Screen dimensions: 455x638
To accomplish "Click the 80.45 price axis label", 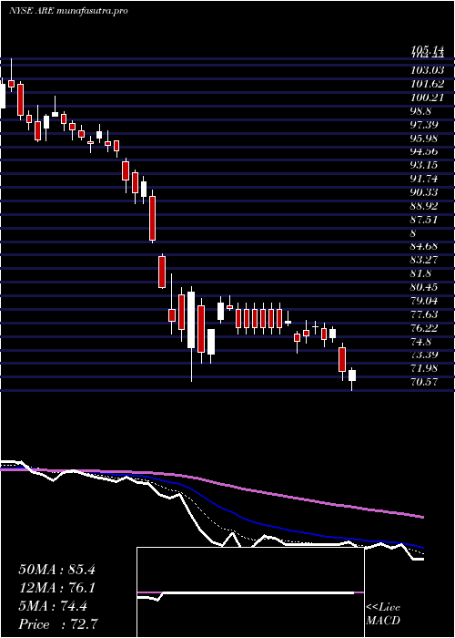I will (424, 287).
